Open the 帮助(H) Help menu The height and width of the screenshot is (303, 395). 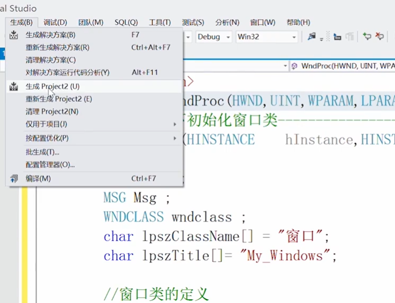point(298,23)
